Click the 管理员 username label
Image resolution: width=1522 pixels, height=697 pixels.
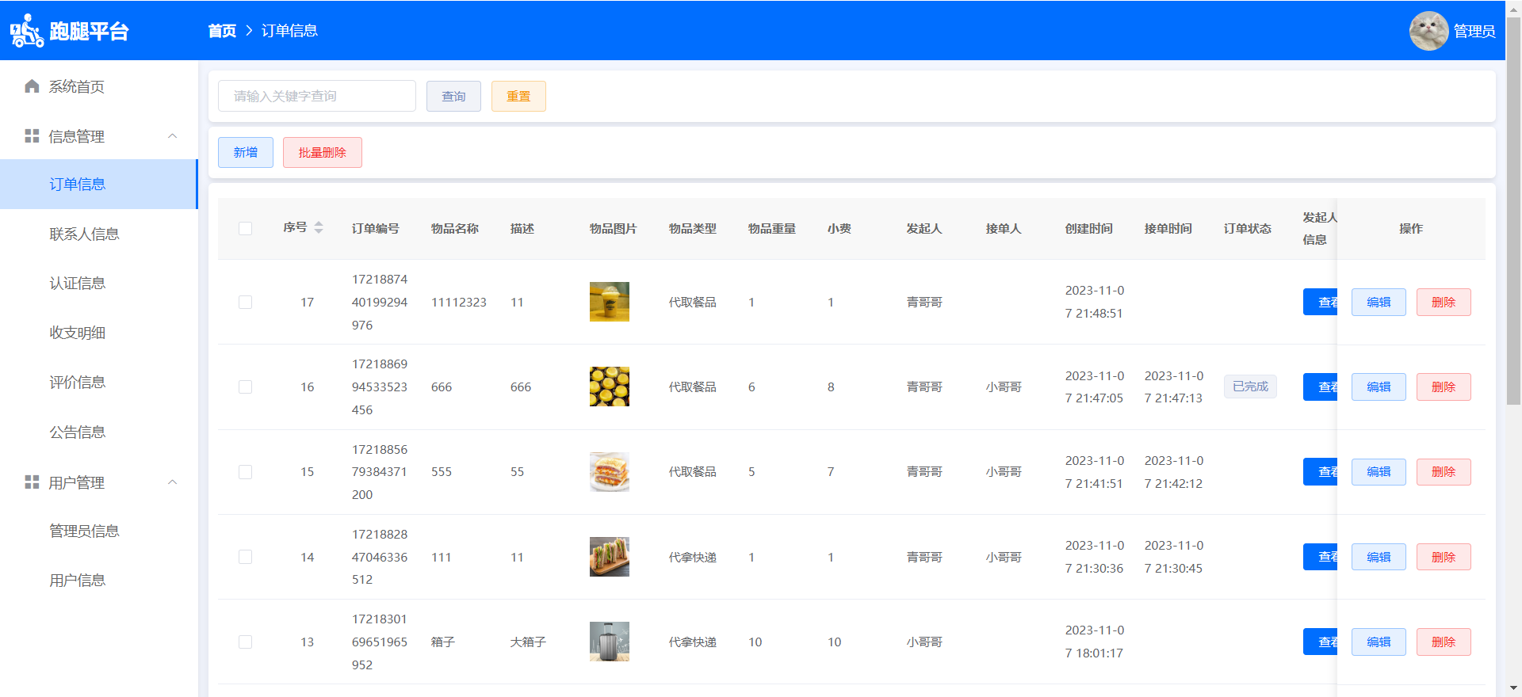click(1474, 31)
